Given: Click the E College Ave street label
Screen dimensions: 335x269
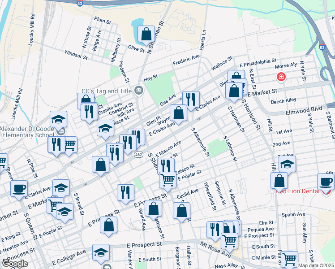Looking at the screenshot, I should pyautogui.click(x=69, y=257).
